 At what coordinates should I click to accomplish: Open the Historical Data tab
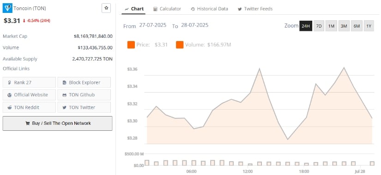[x=210, y=9]
